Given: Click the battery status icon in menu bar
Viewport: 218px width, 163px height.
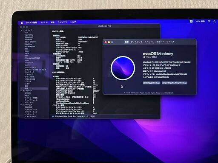Looking at the screenshot, I should [x=203, y=21].
